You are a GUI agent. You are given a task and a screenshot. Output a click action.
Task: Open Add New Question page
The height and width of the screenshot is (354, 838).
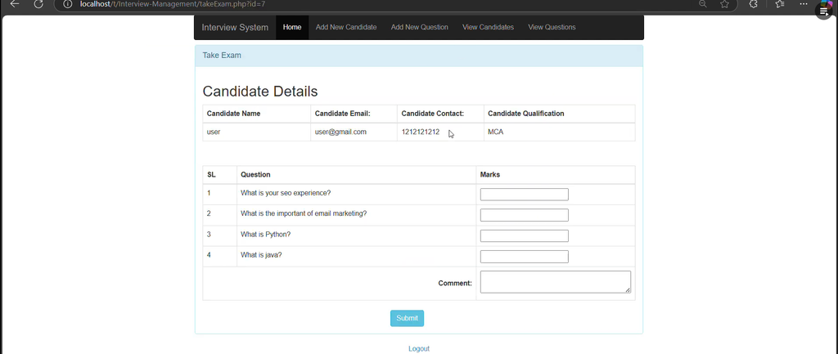click(420, 27)
